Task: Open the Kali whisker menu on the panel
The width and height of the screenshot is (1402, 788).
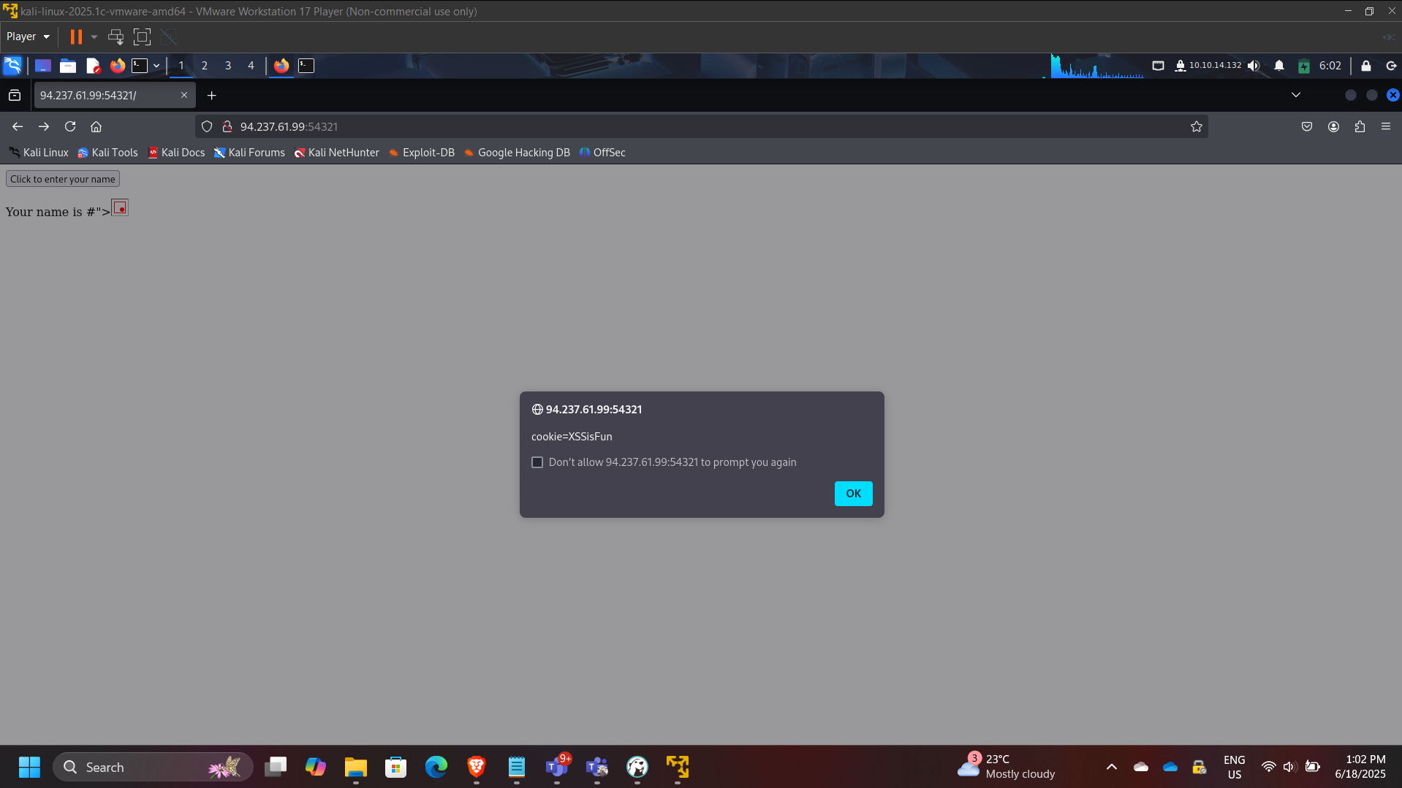Action: pyautogui.click(x=12, y=66)
